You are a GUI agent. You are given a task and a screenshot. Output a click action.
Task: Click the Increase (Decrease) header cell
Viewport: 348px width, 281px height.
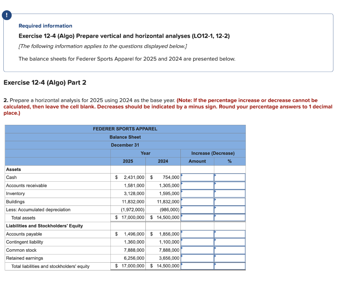click(213, 153)
